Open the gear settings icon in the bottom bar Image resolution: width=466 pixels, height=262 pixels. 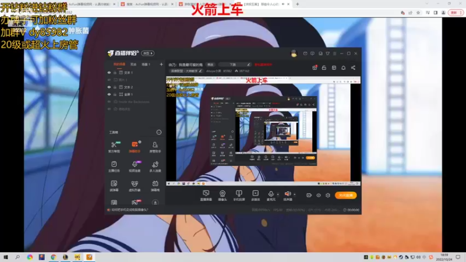[x=328, y=195]
